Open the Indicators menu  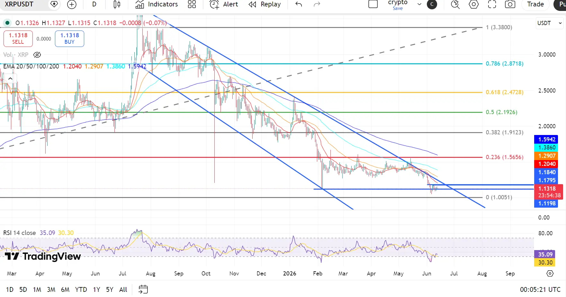157,4
